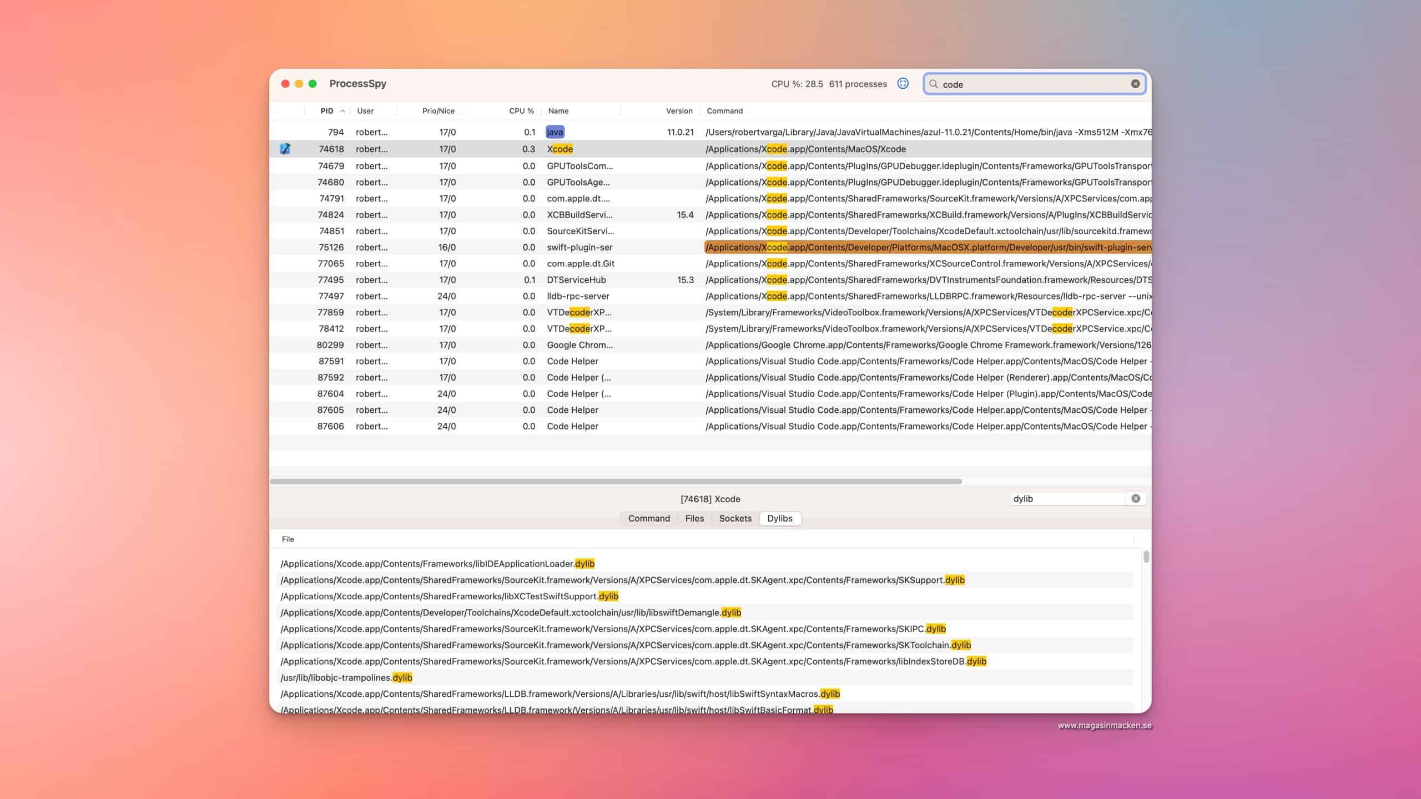Select Code Helper row with PID 87591
Image resolution: width=1421 pixels, height=799 pixels.
point(710,361)
